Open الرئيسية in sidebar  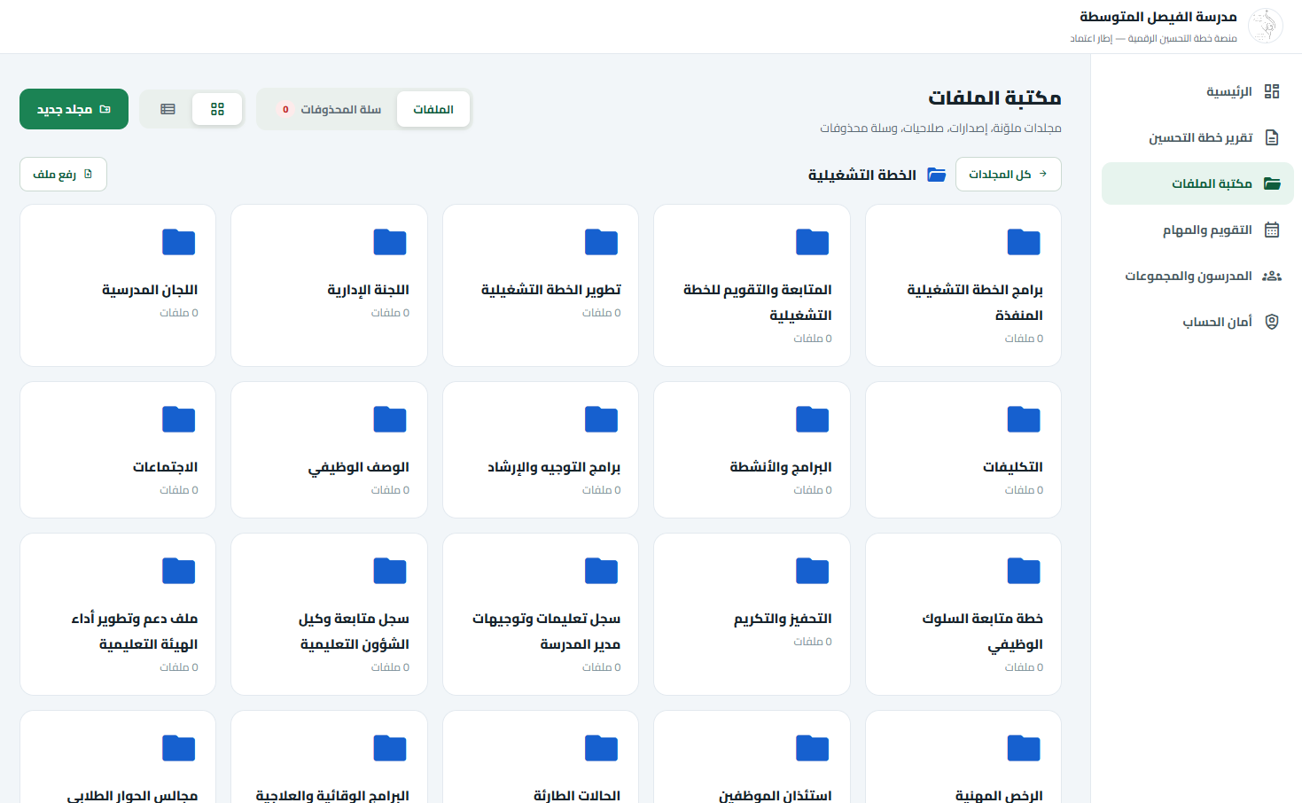(1197, 91)
